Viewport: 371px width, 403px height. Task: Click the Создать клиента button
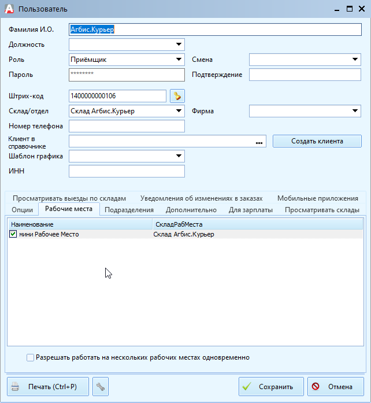317,141
